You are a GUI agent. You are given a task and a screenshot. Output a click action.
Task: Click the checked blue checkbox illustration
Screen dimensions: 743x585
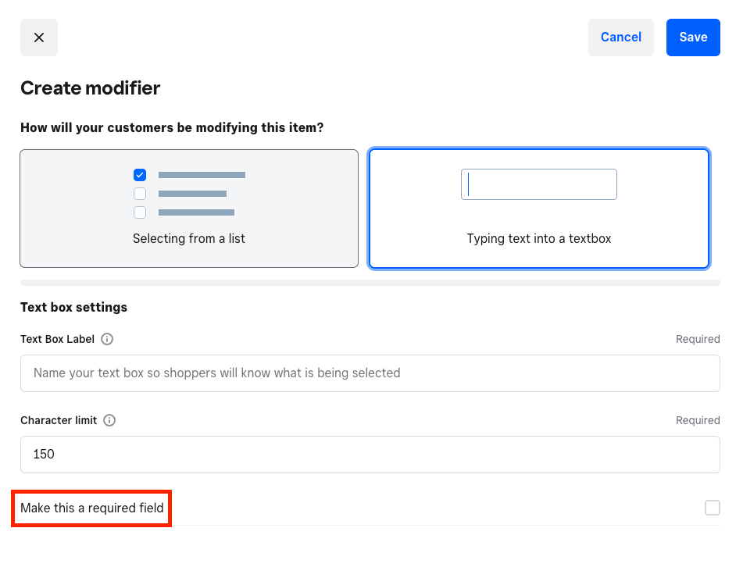coord(140,175)
